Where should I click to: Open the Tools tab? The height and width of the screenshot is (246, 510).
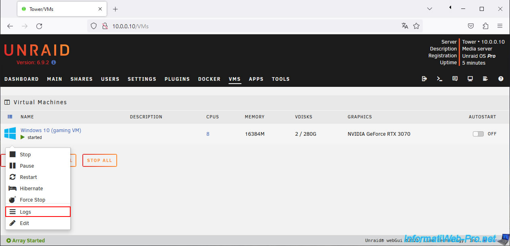281,79
